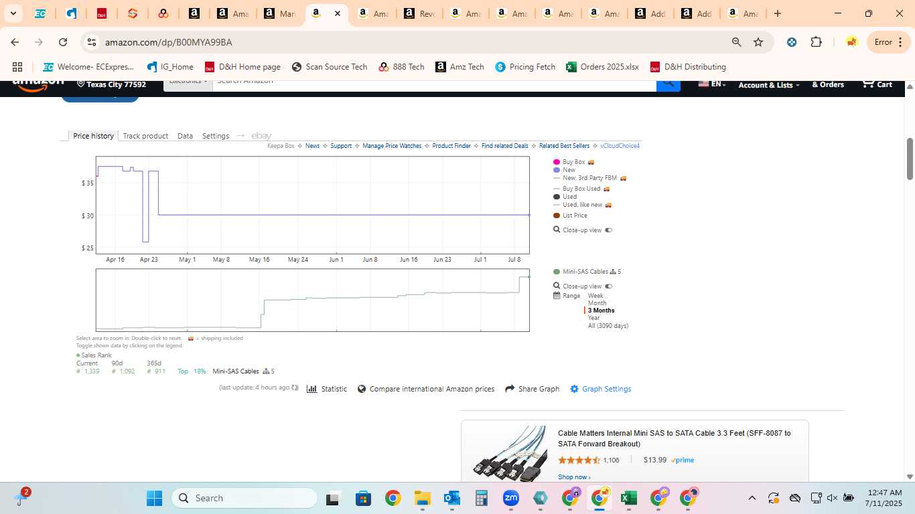915x514 pixels.
Task: Open the ebay tab in Keepa
Action: point(261,136)
